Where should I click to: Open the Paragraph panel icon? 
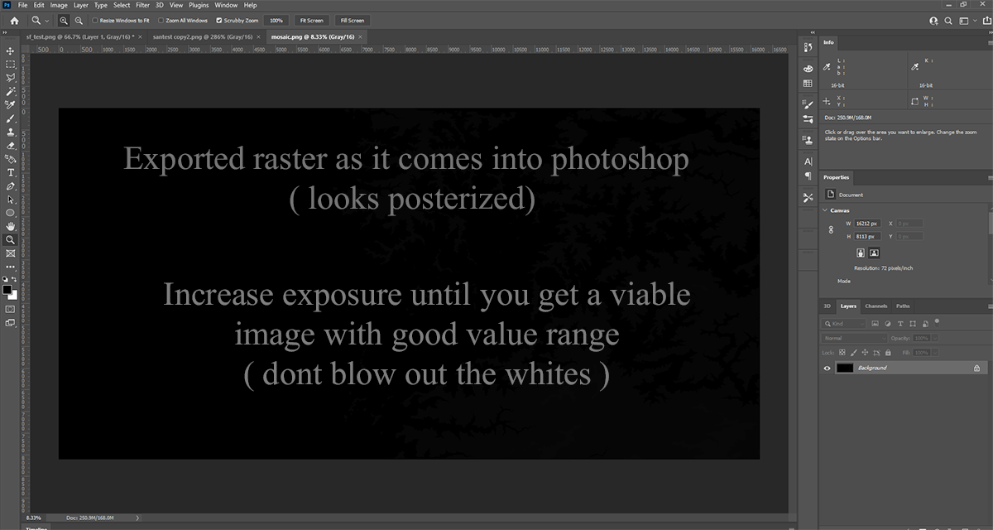[x=808, y=176]
